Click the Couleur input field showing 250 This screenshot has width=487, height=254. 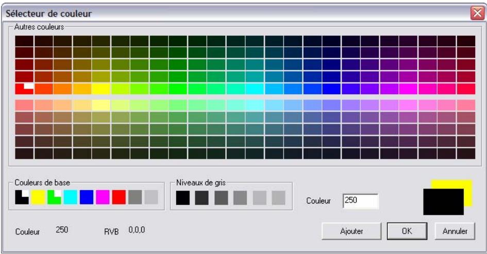tap(360, 201)
